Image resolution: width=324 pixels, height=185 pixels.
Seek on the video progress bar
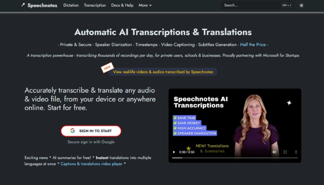(x=235, y=158)
